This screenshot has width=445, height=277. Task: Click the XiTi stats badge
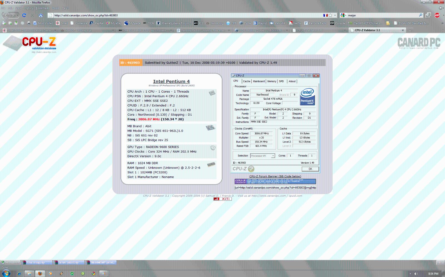pyautogui.click(x=222, y=199)
